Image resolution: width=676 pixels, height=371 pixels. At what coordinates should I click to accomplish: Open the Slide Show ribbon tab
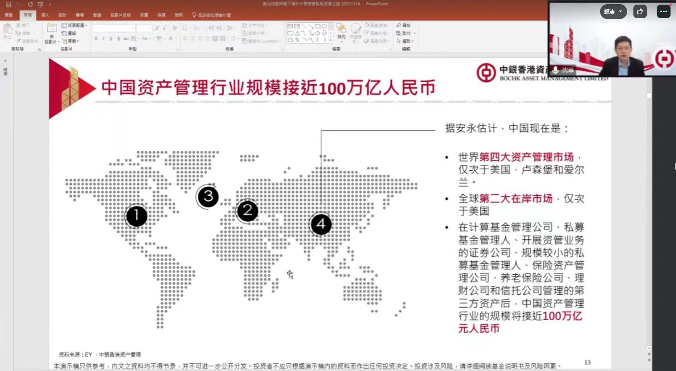pyautogui.click(x=121, y=15)
